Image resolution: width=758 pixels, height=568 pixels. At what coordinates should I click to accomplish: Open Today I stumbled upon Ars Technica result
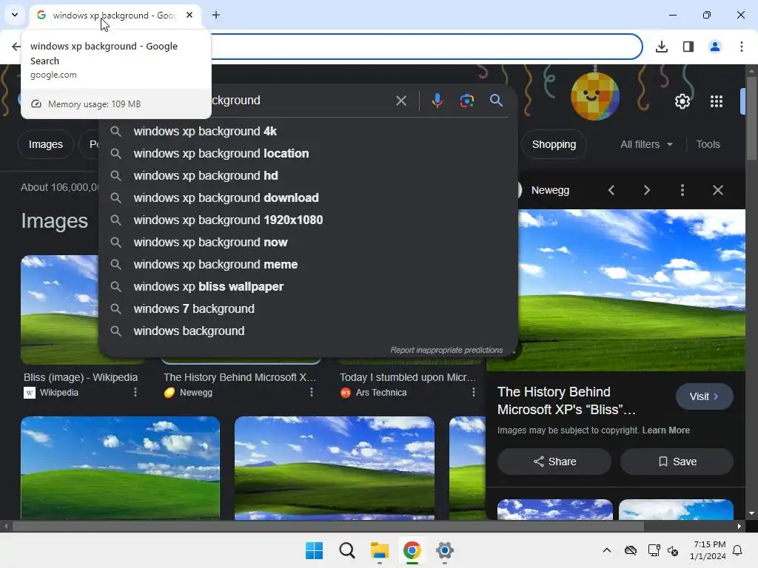pyautogui.click(x=408, y=377)
